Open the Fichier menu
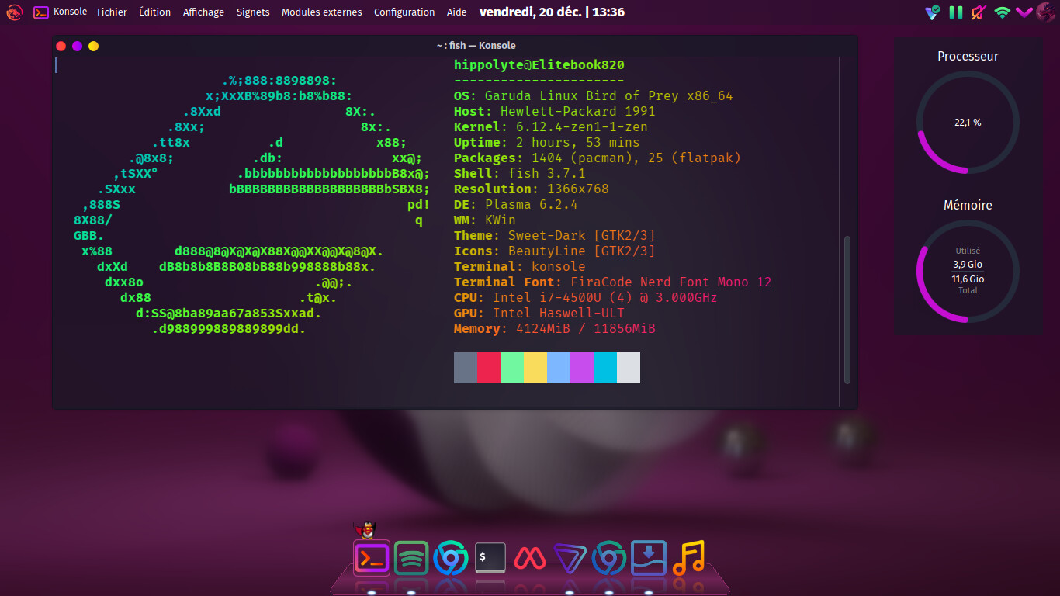This screenshot has height=596, width=1060. tap(112, 12)
